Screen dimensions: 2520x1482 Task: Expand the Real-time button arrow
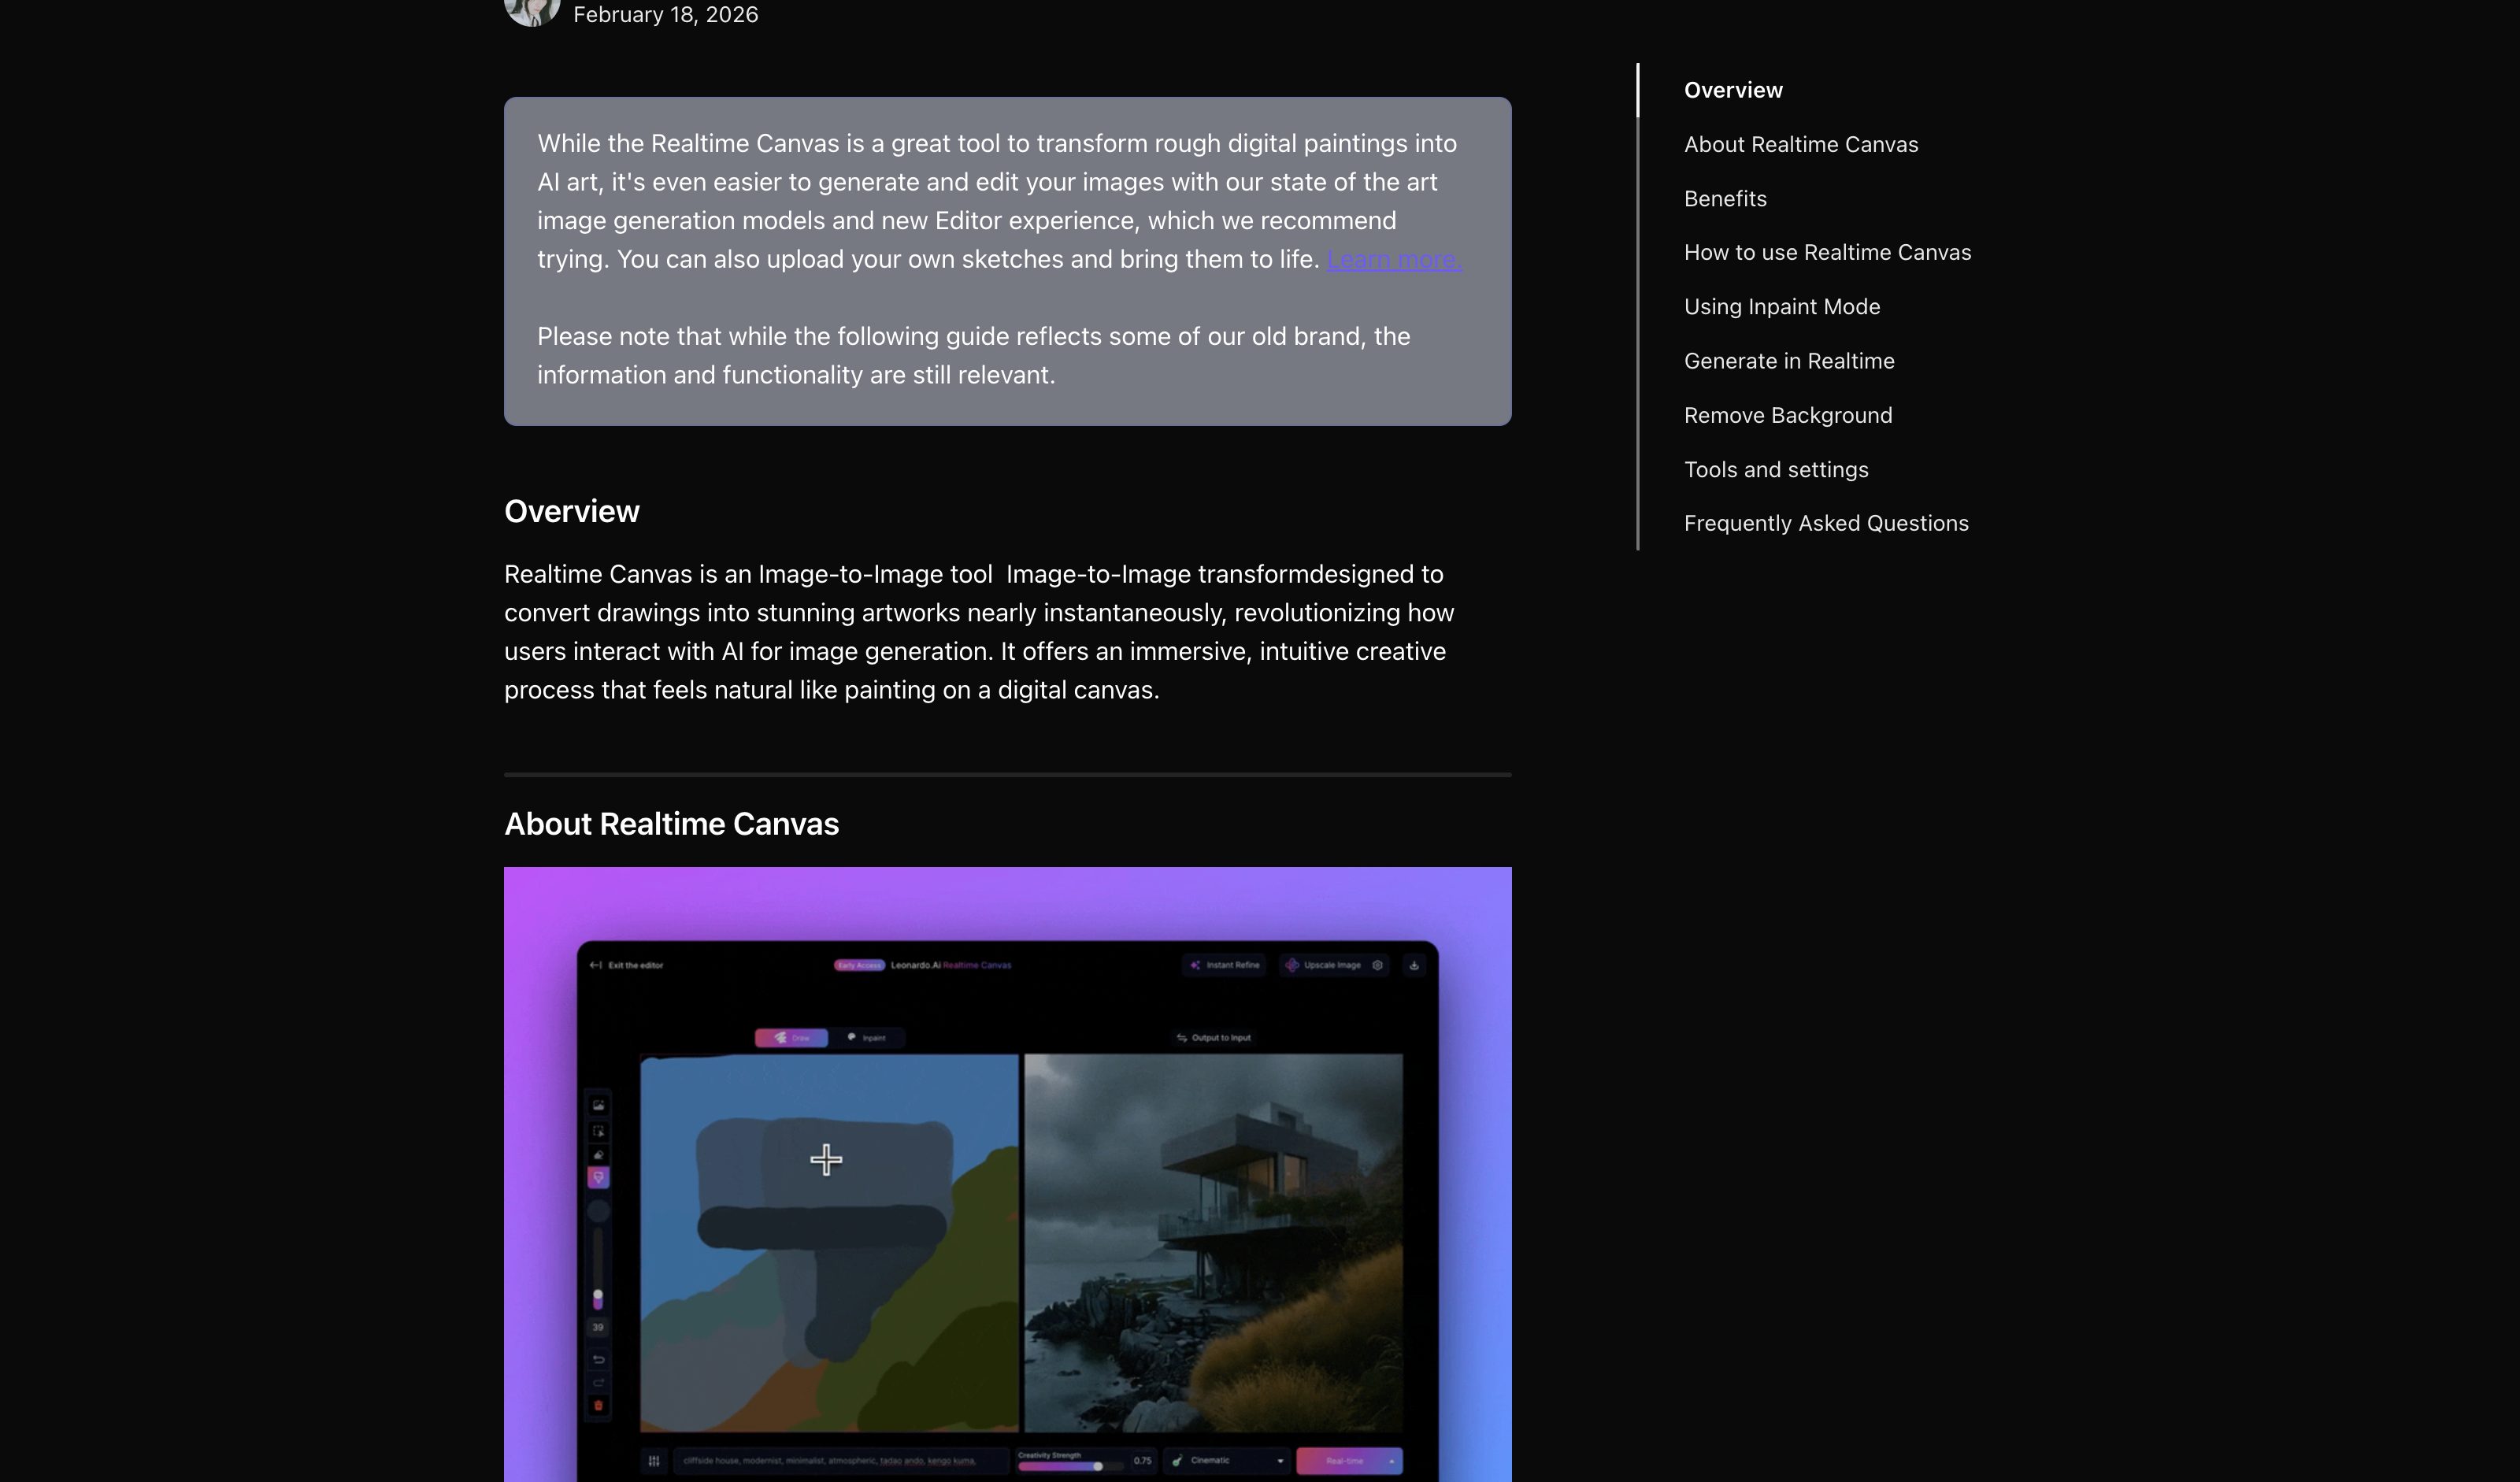1391,1461
